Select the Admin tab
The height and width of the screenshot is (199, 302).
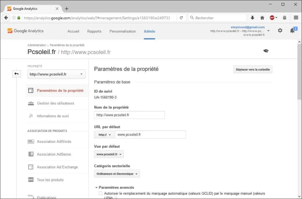click(149, 31)
